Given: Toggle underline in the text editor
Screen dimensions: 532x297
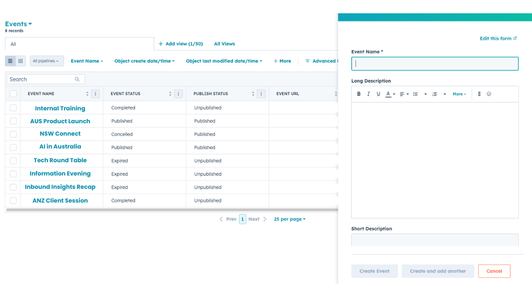Looking at the screenshot, I should [x=378, y=94].
